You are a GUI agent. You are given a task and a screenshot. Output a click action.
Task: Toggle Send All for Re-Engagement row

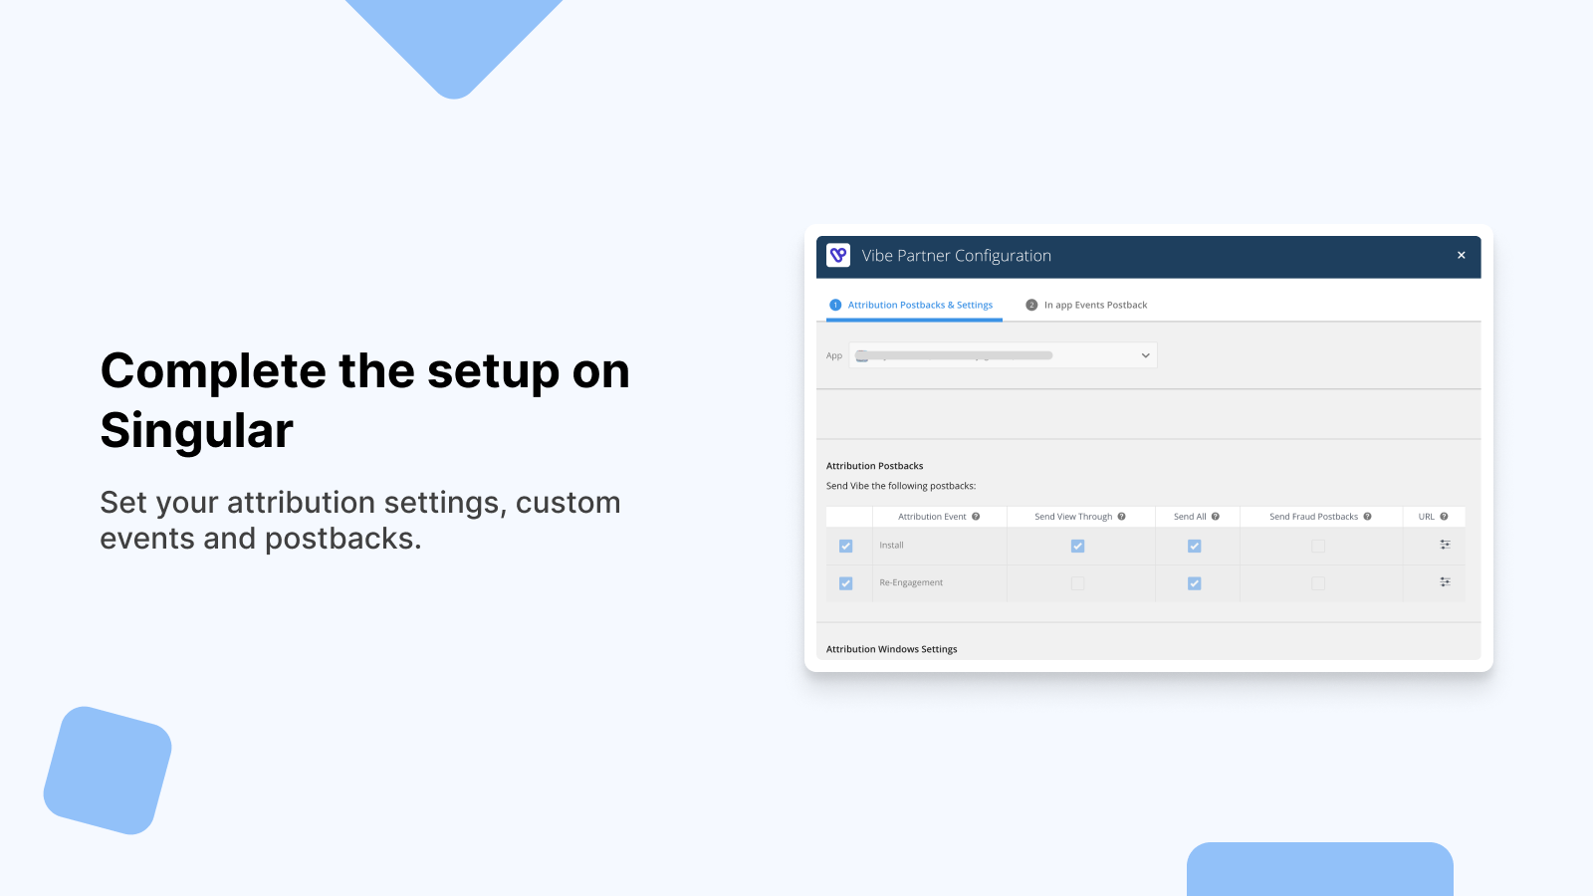[x=1195, y=583]
